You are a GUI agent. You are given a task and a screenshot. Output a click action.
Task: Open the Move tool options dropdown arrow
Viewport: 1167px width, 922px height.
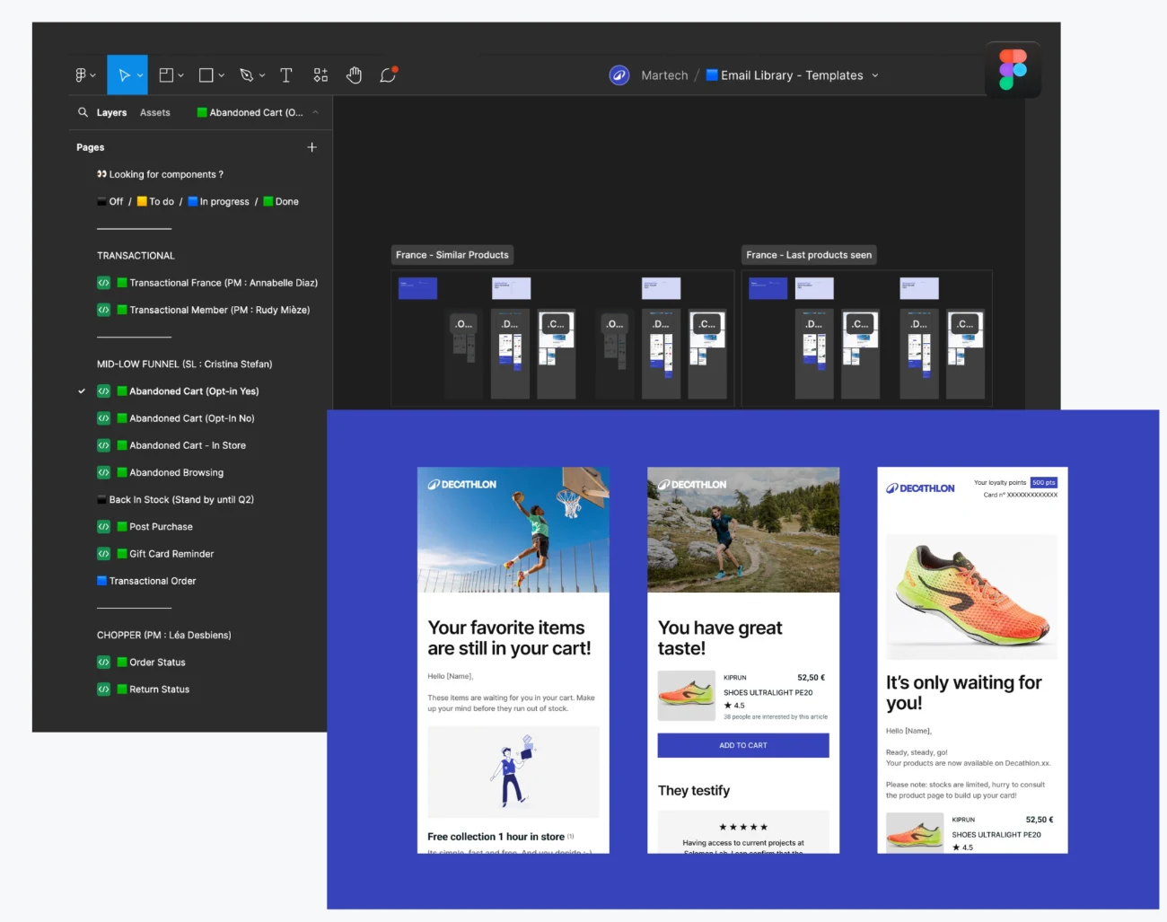[140, 75]
